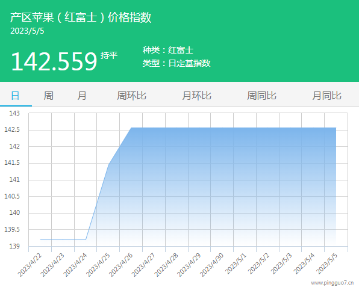
Task: Click the x-axis label 2023/4/23
Action: 52,265
